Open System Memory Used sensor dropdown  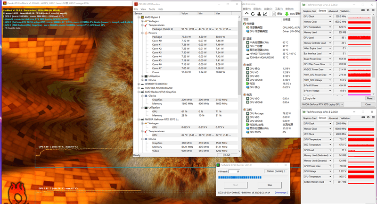[330, 182]
